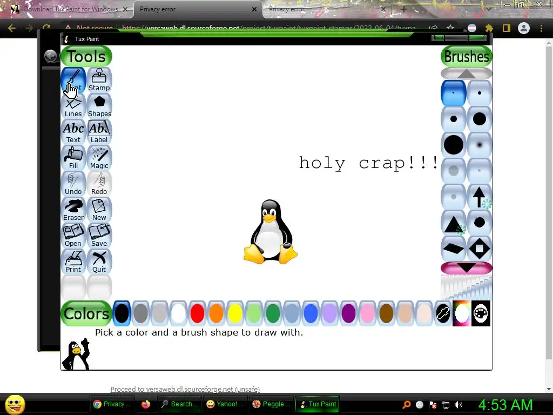Viewport: 553px width, 415px height.
Task: Open a new browser tab
Action: (x=404, y=9)
